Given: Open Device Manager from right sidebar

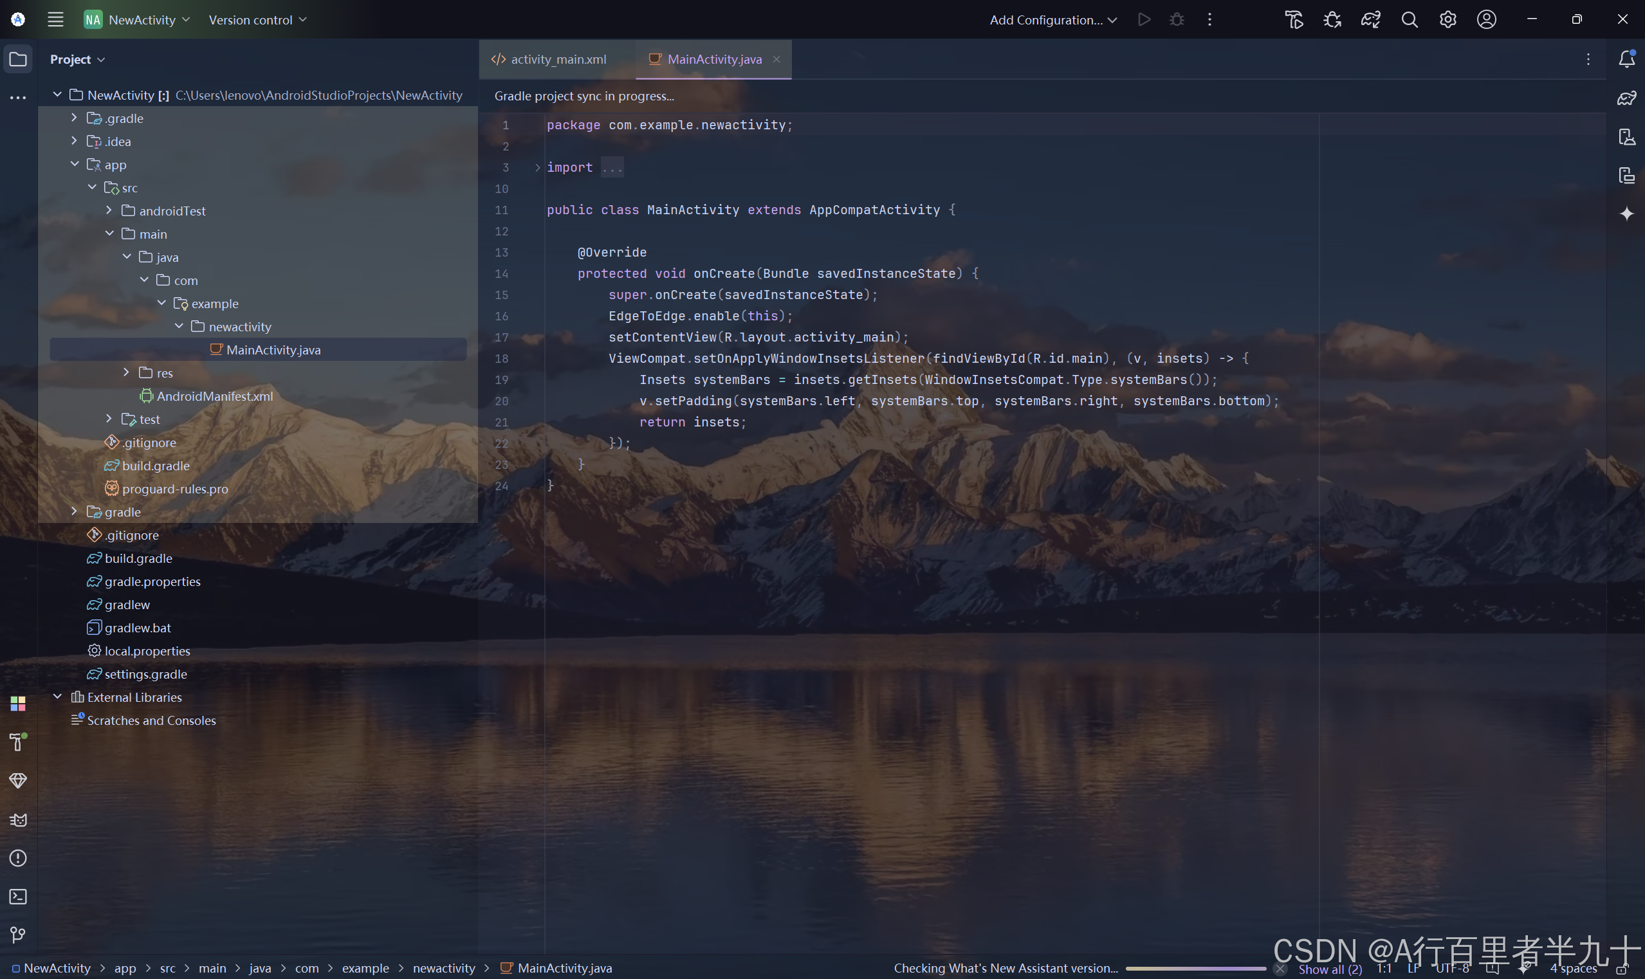Looking at the screenshot, I should click(1626, 137).
